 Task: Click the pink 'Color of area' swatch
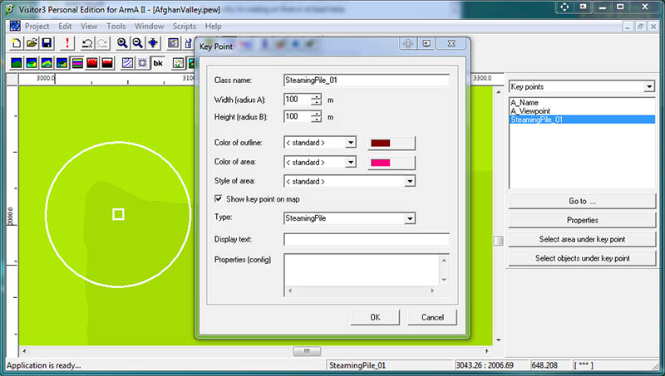pyautogui.click(x=391, y=162)
